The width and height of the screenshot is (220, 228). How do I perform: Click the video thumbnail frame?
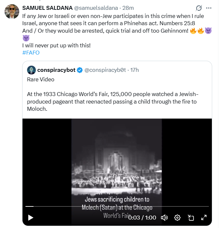click(x=117, y=157)
